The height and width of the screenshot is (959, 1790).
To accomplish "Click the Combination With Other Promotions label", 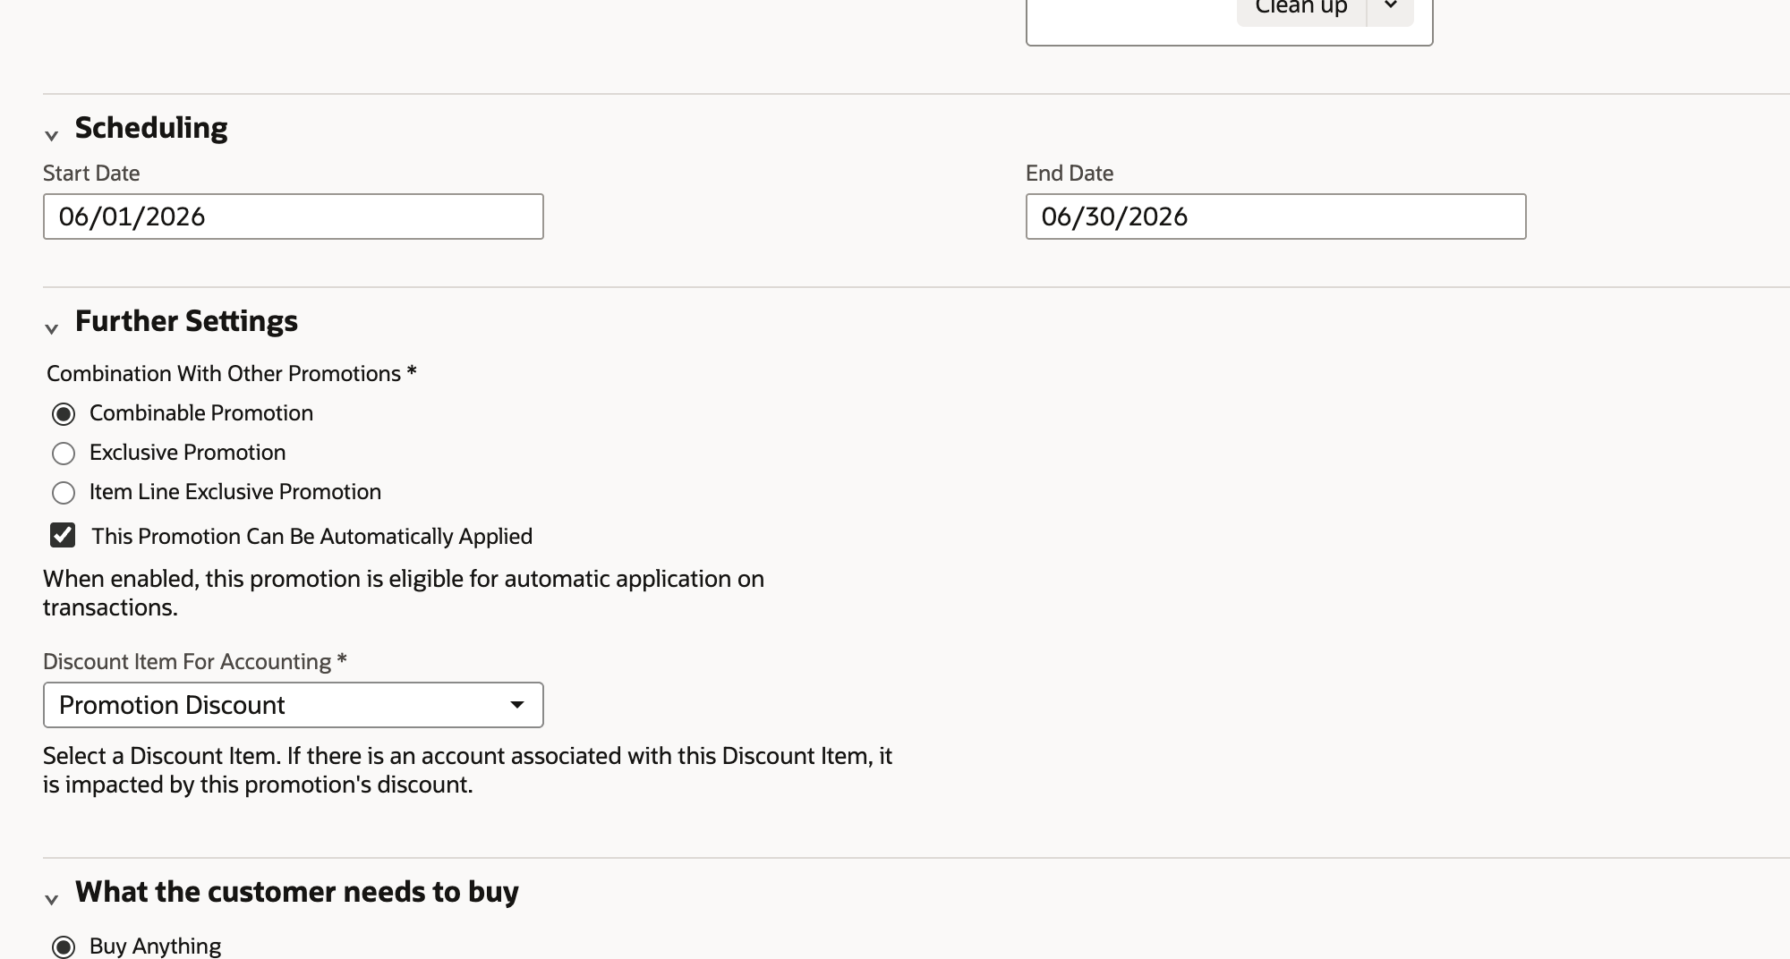I will 232,373.
